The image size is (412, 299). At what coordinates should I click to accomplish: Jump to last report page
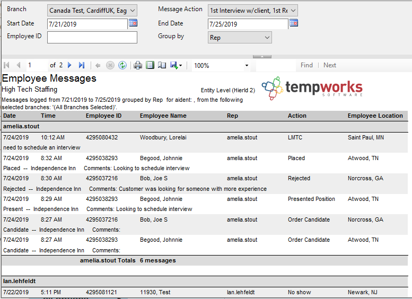click(x=82, y=65)
